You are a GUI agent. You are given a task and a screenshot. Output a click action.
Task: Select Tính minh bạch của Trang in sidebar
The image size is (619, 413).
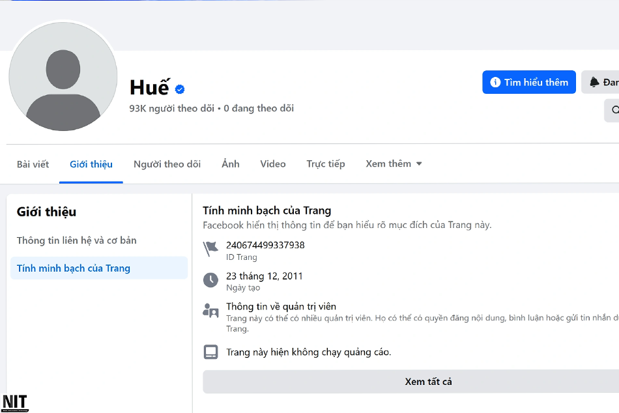(x=99, y=268)
